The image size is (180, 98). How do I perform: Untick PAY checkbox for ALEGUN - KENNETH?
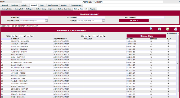coord(168,44)
